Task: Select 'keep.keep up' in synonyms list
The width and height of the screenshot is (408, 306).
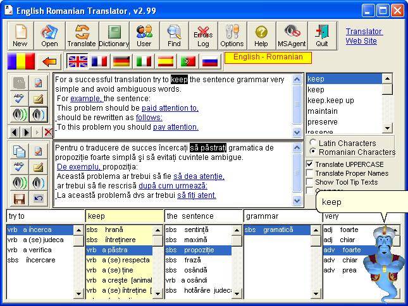Action: point(344,101)
